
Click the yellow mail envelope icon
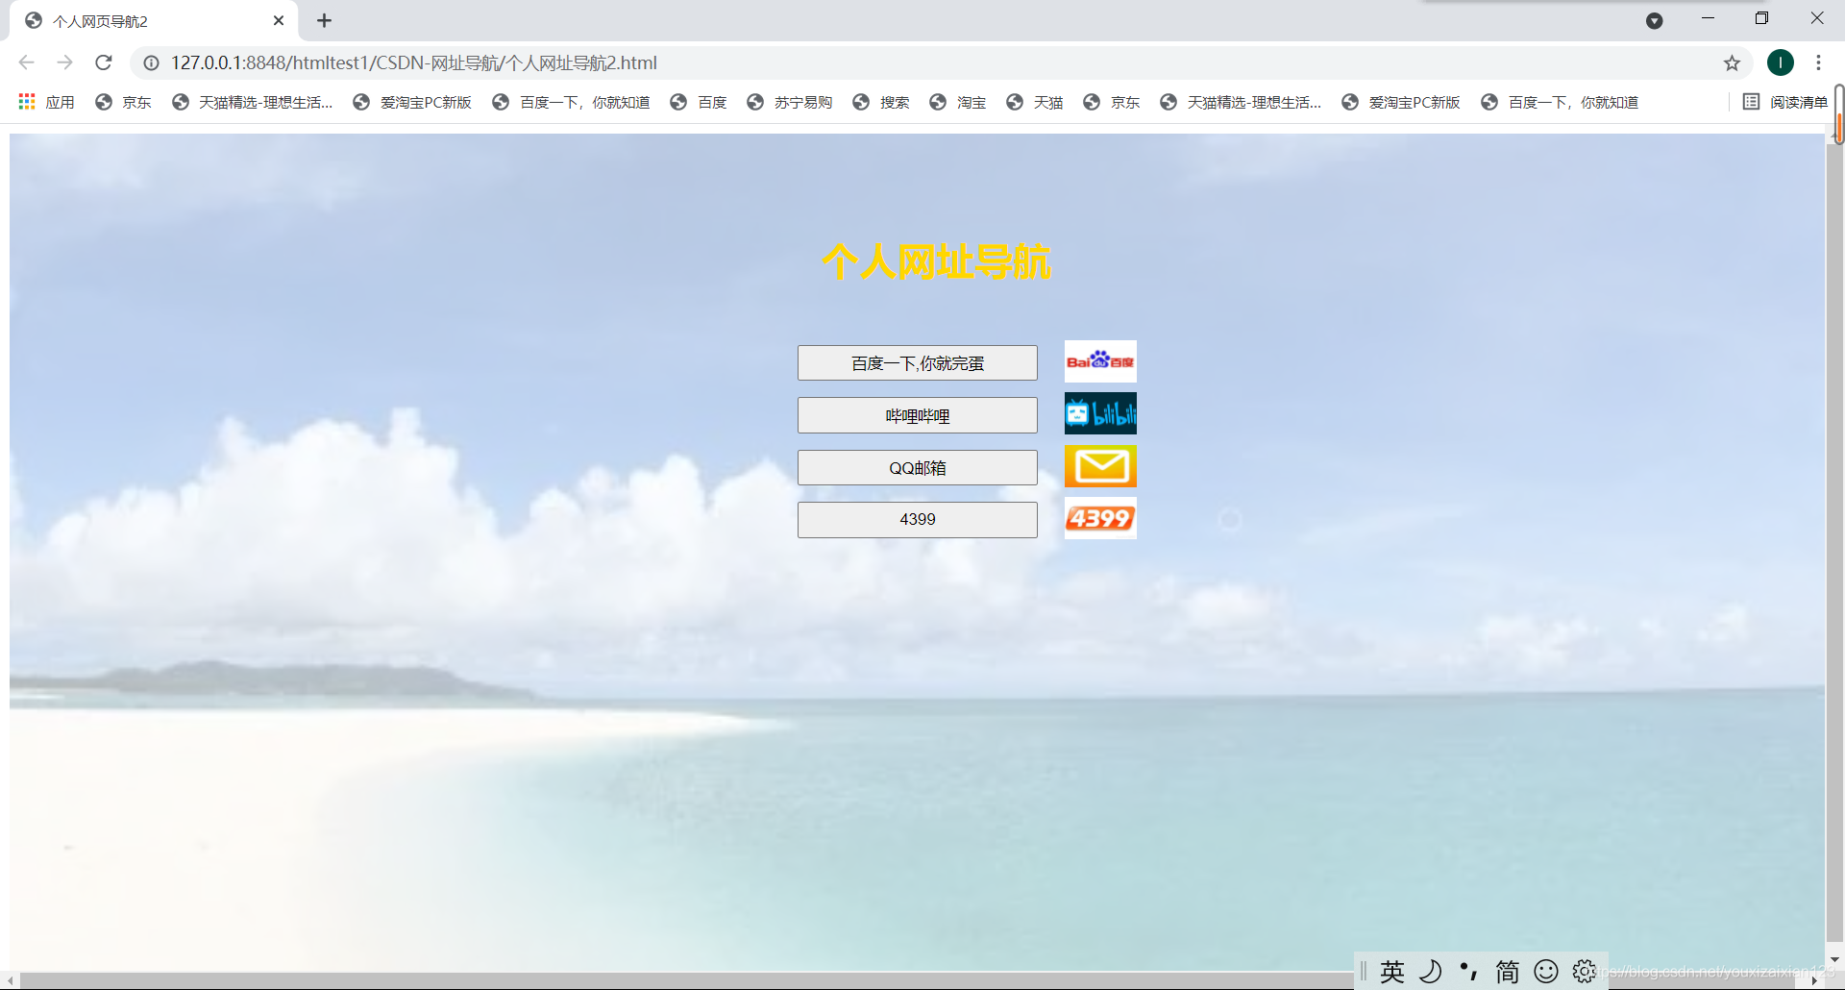(1100, 466)
